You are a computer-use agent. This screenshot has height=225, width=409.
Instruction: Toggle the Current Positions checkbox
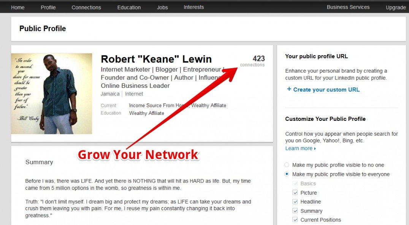coord(295,220)
